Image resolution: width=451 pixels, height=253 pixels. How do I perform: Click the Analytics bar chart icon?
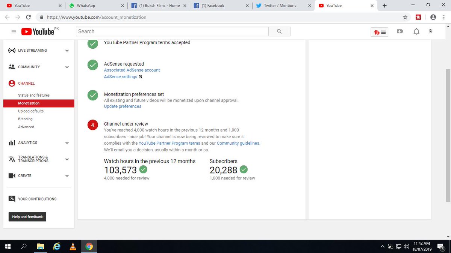[12, 143]
